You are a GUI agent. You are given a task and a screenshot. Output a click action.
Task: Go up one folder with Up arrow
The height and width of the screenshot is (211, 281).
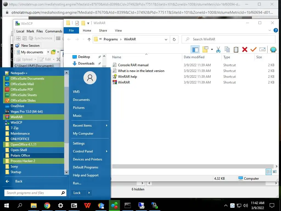[89, 39]
